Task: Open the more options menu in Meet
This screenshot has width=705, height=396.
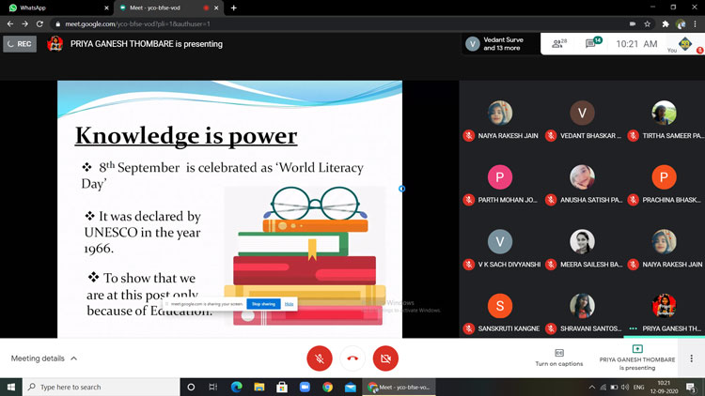Action: coord(691,358)
